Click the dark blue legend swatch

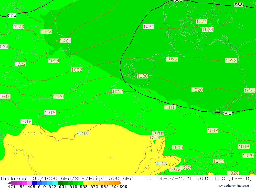click(x=35, y=183)
